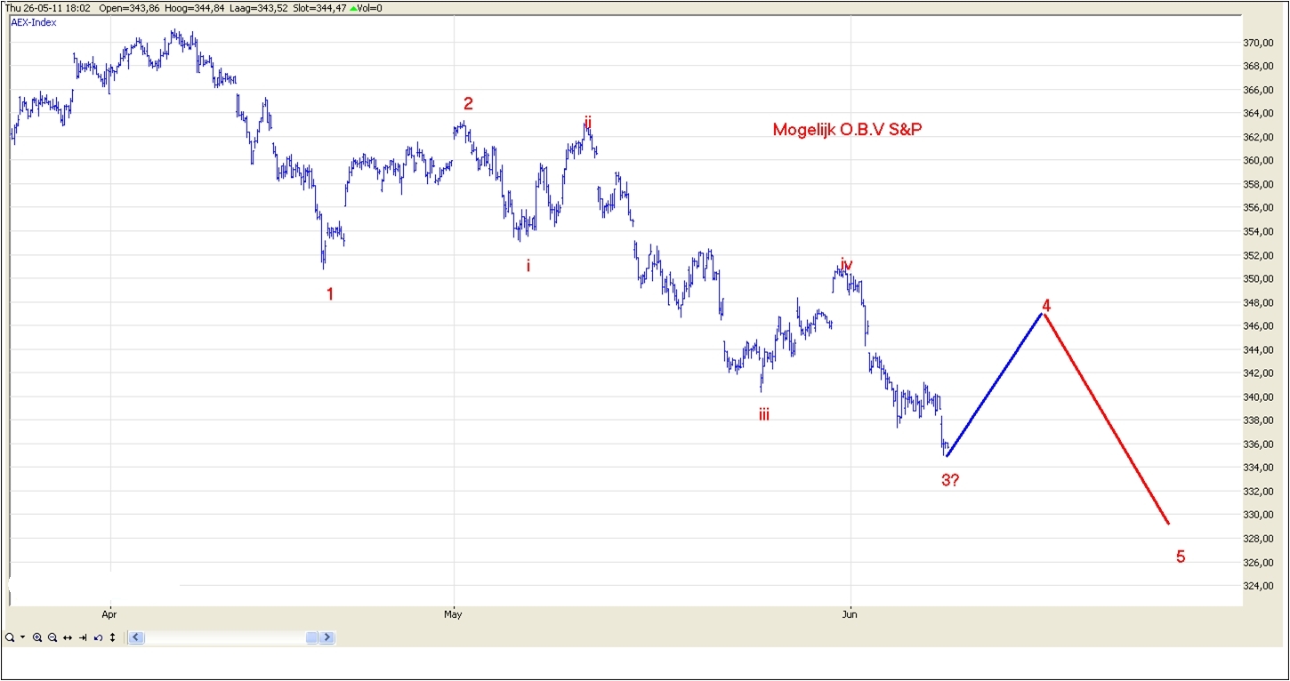Zoom out of the chart
Screen dimensions: 1290x681
52,637
